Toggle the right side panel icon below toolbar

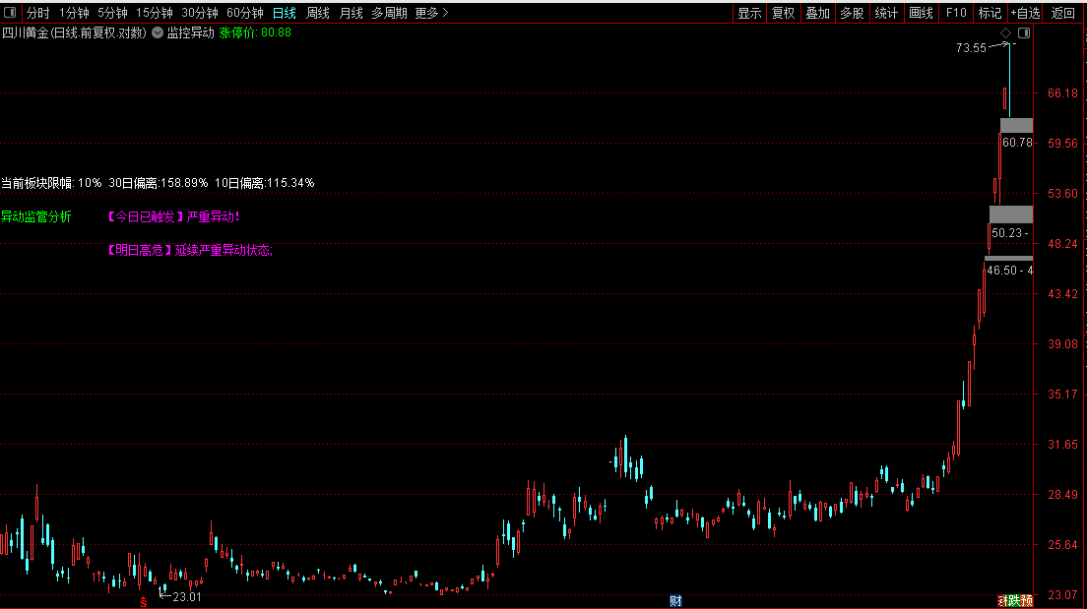[x=1024, y=33]
